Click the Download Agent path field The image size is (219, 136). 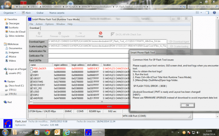point(107,42)
